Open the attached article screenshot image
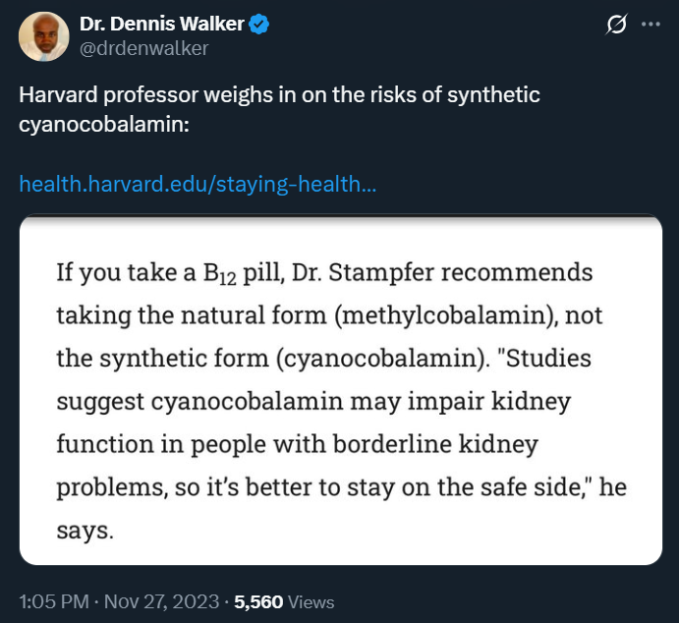The image size is (679, 623). point(341,389)
